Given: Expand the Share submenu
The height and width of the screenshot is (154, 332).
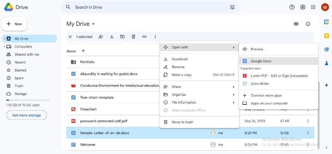Looking at the screenshot, I should point(199,87).
